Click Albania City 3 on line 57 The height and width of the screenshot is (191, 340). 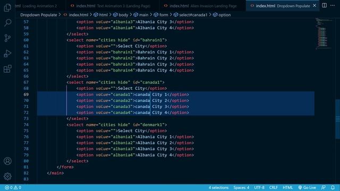(x=155, y=22)
